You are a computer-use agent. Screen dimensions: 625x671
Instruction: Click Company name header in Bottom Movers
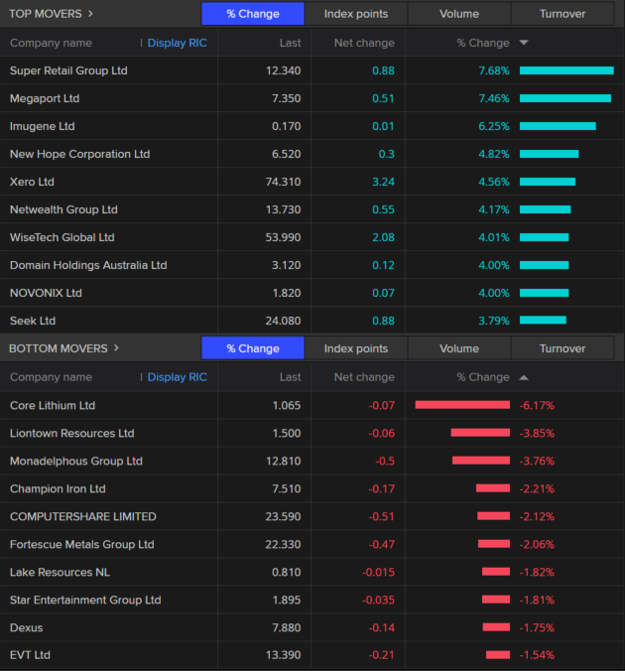tap(51, 377)
